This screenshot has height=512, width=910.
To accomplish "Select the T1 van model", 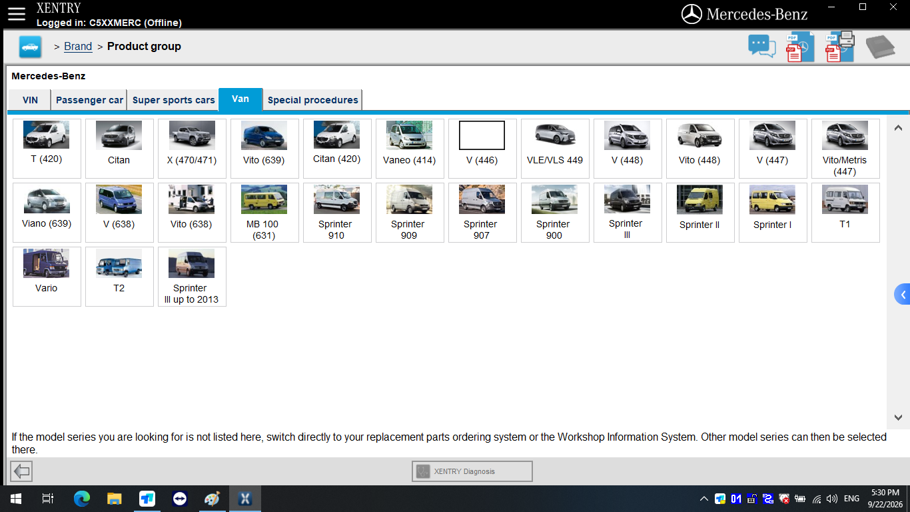I will (x=845, y=213).
